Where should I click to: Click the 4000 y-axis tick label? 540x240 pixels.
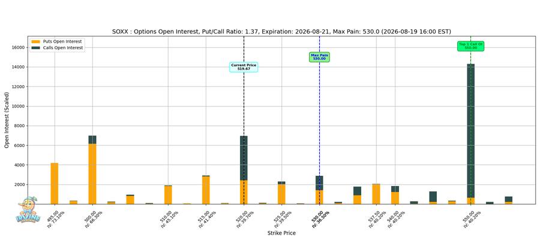pos(19,165)
